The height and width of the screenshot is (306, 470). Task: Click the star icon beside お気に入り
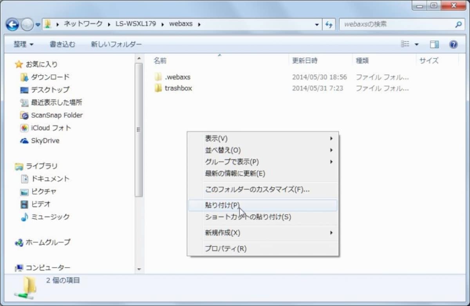[x=19, y=64]
